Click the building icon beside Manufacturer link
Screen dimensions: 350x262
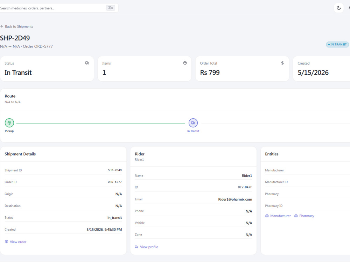point(267,216)
